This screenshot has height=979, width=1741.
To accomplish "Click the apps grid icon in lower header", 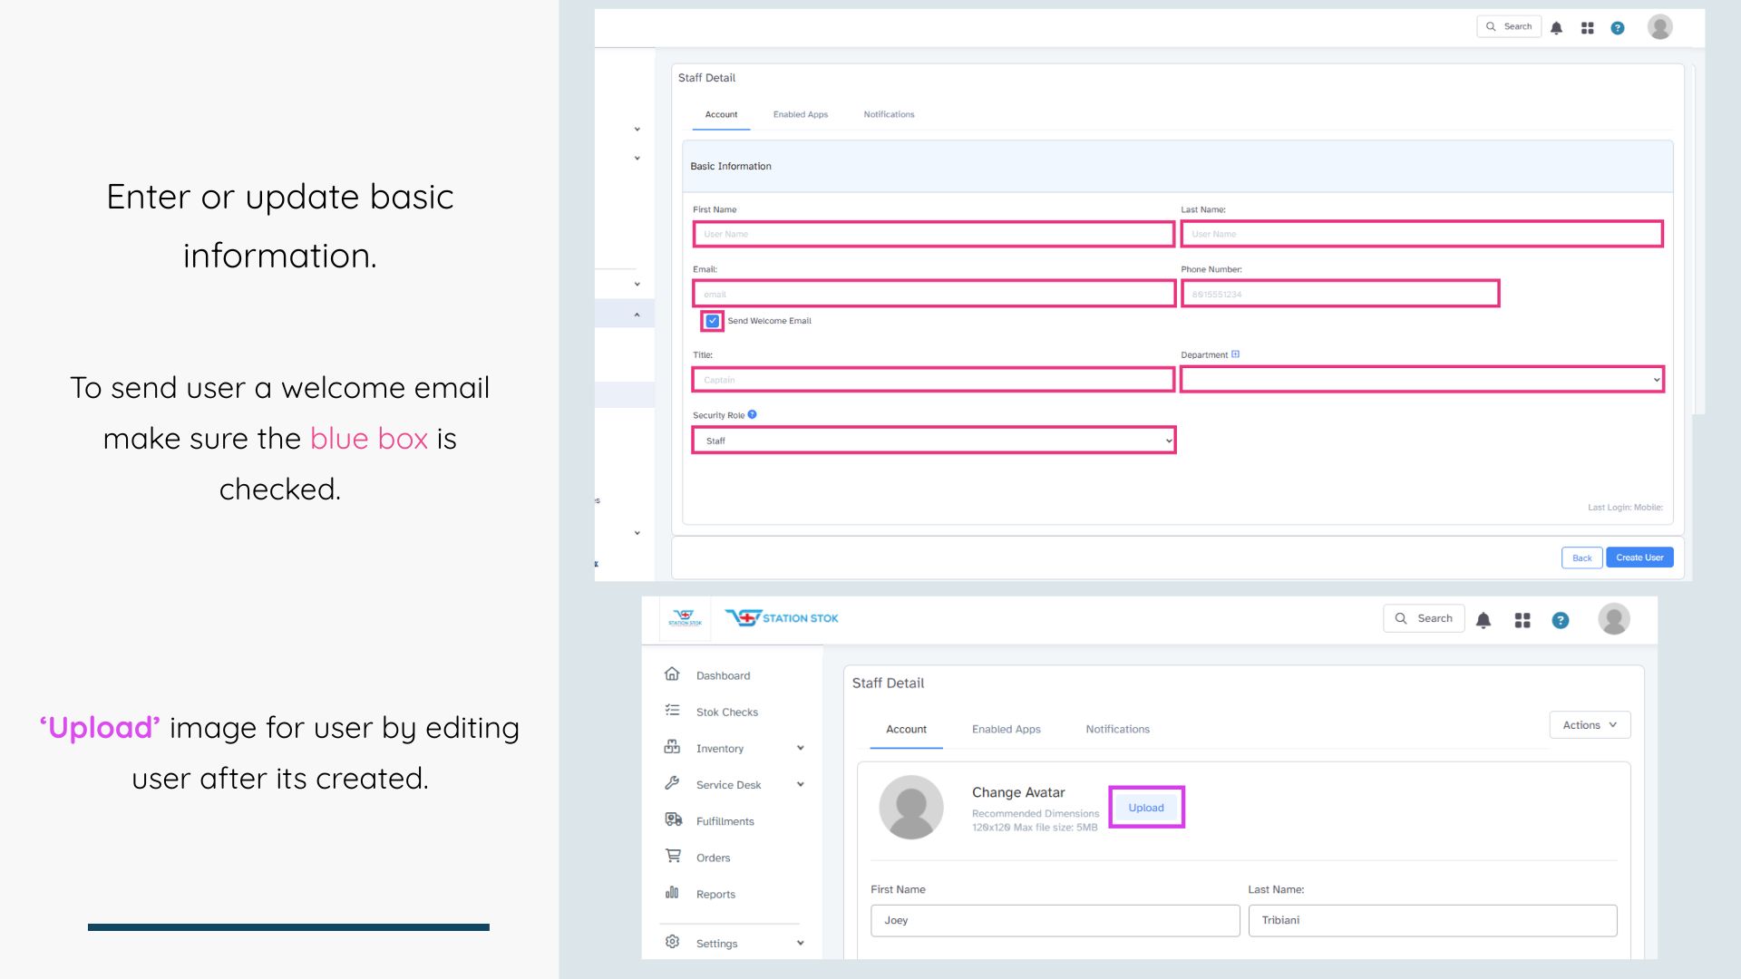I will click(x=1522, y=620).
